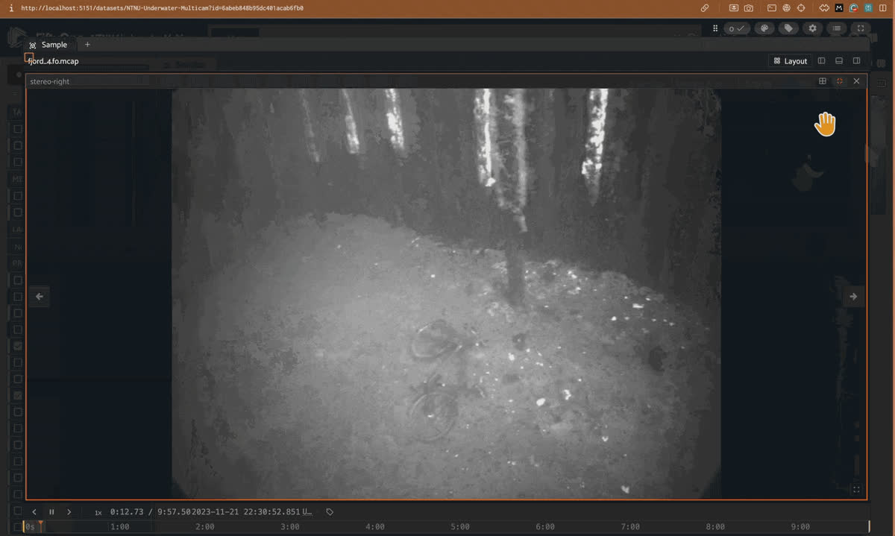This screenshot has height=536, width=895.
Task: Add a new panel with the plus button
Action: point(87,45)
